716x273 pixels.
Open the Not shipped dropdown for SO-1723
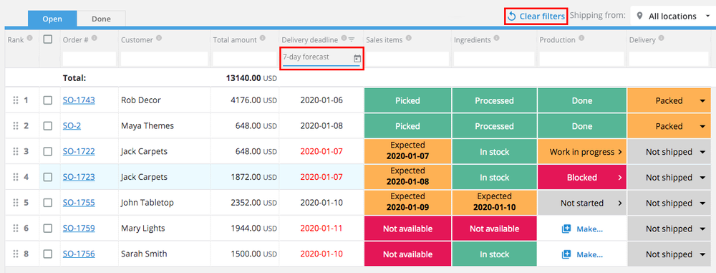coord(702,178)
